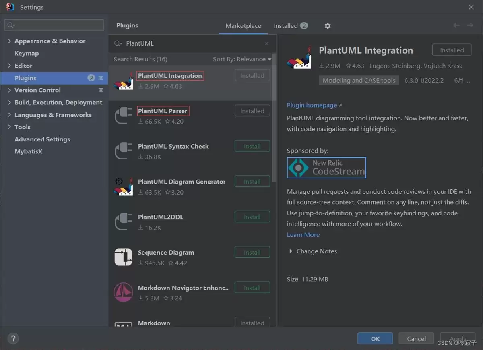The image size is (483, 350).
Task: Click the plugin list vertical scrollbar
Action: 274,117
